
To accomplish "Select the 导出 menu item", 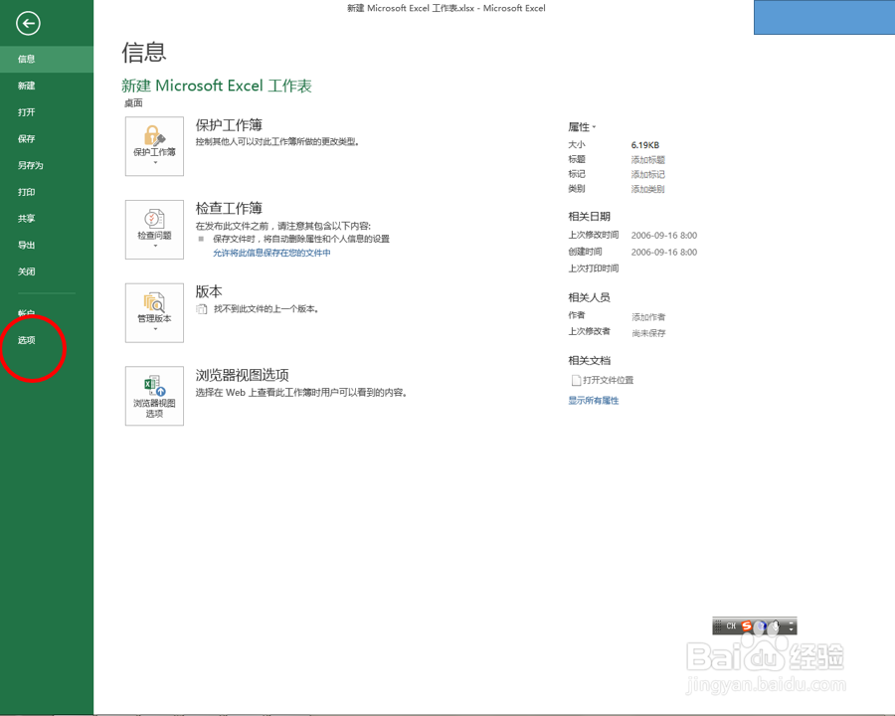I will 47,245.
